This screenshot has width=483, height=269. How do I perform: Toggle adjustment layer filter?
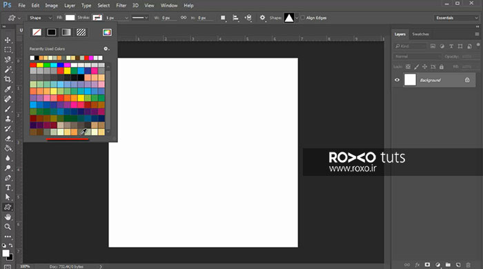click(x=442, y=46)
